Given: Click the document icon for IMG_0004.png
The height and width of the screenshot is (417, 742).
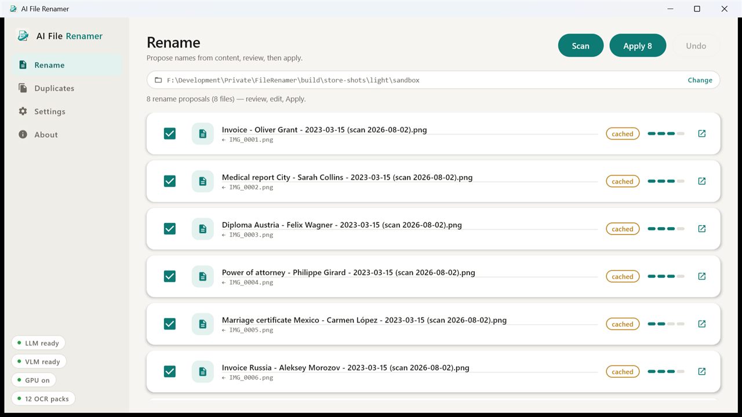Looking at the screenshot, I should pyautogui.click(x=203, y=276).
